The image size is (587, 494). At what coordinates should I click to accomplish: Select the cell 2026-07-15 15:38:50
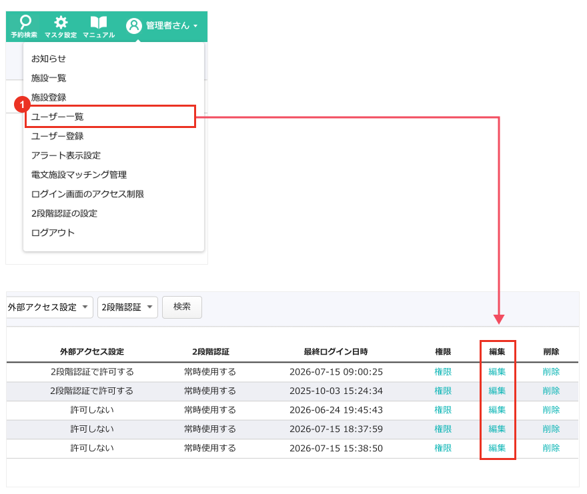coord(336,448)
